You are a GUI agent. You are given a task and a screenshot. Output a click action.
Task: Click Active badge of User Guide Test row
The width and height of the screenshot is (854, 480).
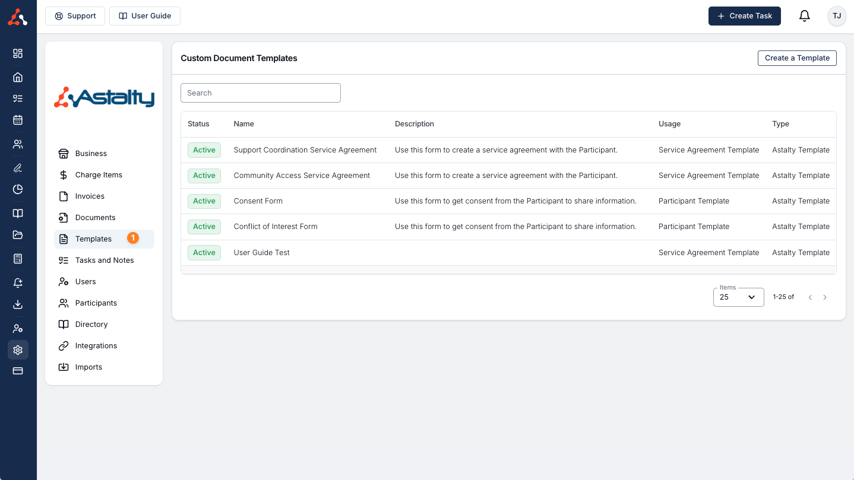(204, 253)
